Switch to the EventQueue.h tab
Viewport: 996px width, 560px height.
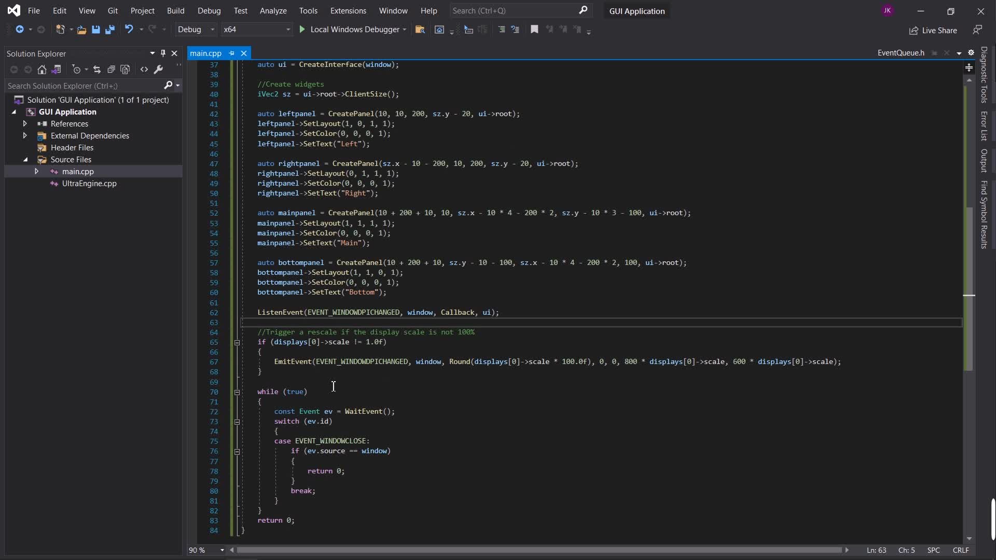(x=901, y=53)
